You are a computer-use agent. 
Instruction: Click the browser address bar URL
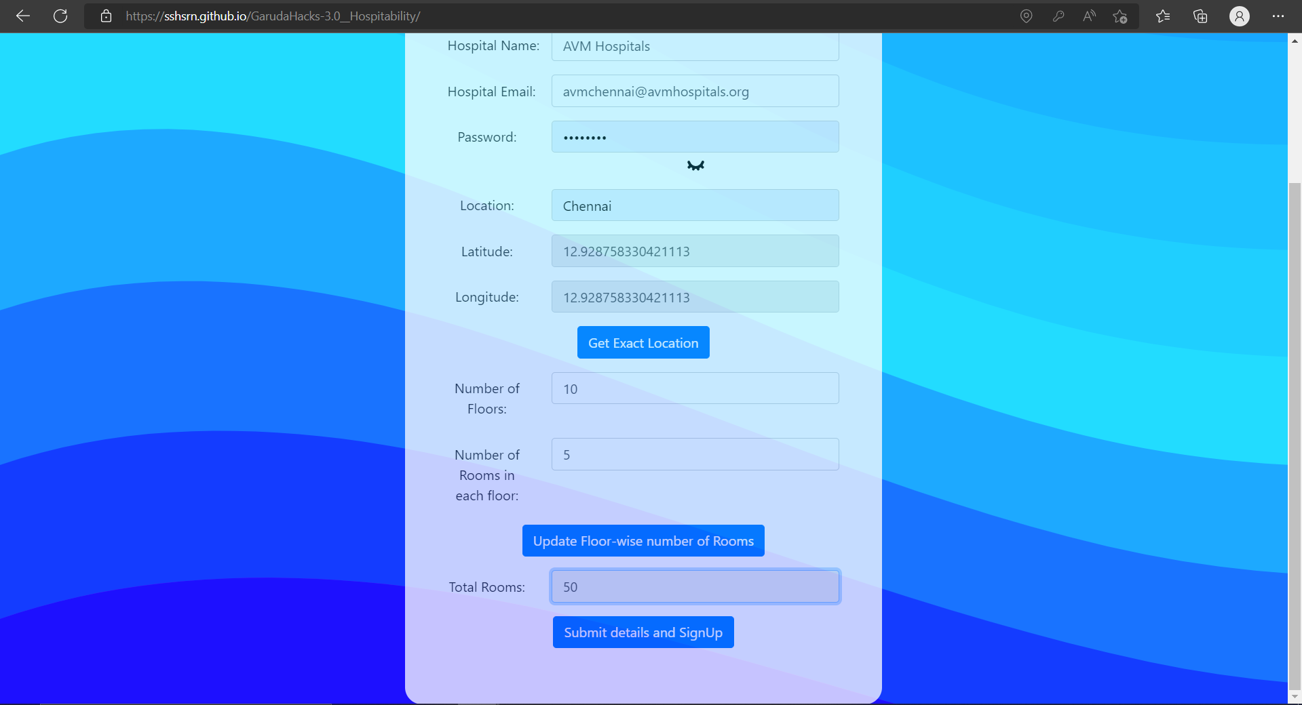click(273, 16)
